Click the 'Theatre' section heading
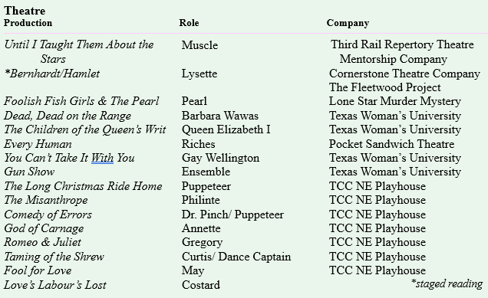Screen dimensions: 488x298 [25, 11]
